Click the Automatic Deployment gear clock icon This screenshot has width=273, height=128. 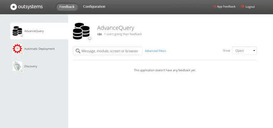click(x=17, y=49)
